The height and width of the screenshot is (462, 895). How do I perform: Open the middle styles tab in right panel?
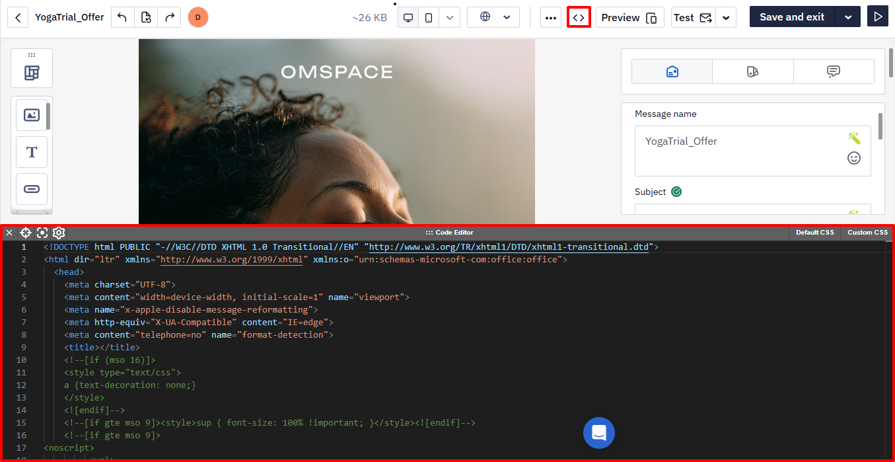753,71
